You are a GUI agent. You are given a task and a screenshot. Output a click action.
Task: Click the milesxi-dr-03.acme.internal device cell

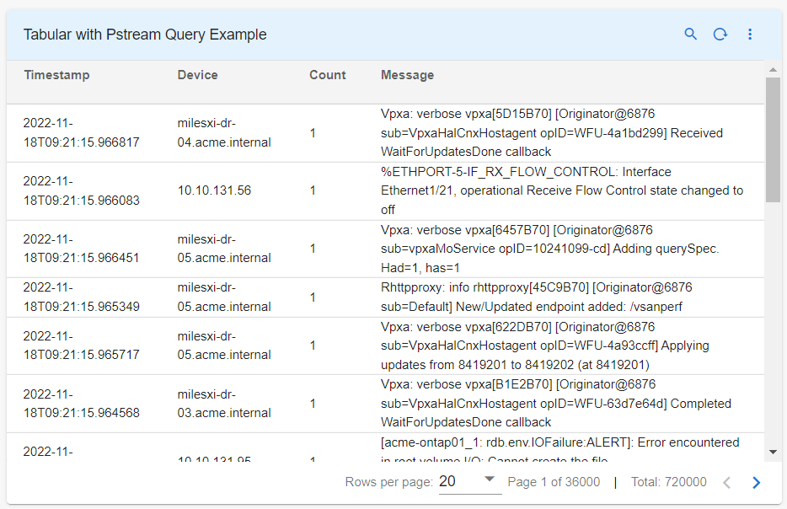(224, 404)
